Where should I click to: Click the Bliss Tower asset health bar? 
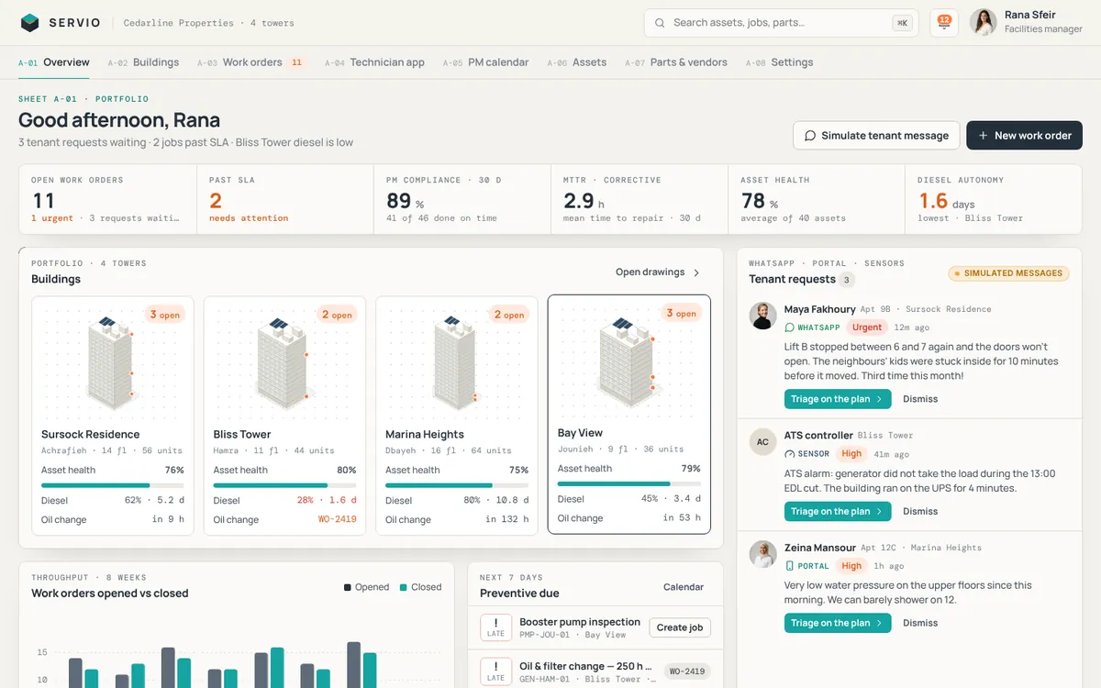pos(284,485)
